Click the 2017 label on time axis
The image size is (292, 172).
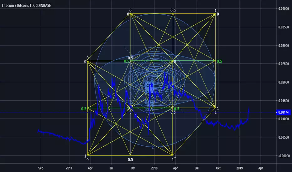click(x=69, y=168)
